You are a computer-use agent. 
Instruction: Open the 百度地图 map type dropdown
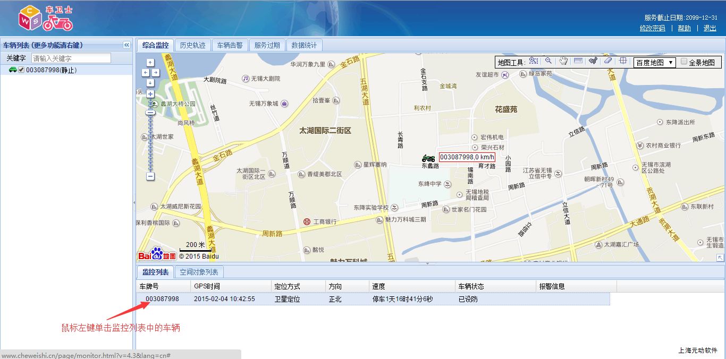point(654,62)
